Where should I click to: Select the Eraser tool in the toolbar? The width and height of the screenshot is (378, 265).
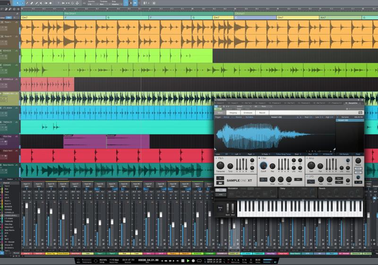pyautogui.click(x=31, y=3)
